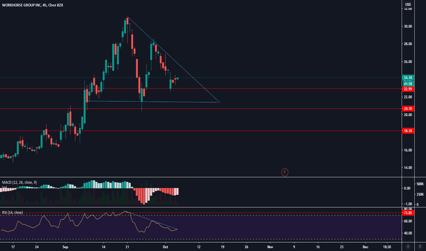The width and height of the screenshot is (426, 251).
Task: Click date label 9 on time axis
Action: 294,247
